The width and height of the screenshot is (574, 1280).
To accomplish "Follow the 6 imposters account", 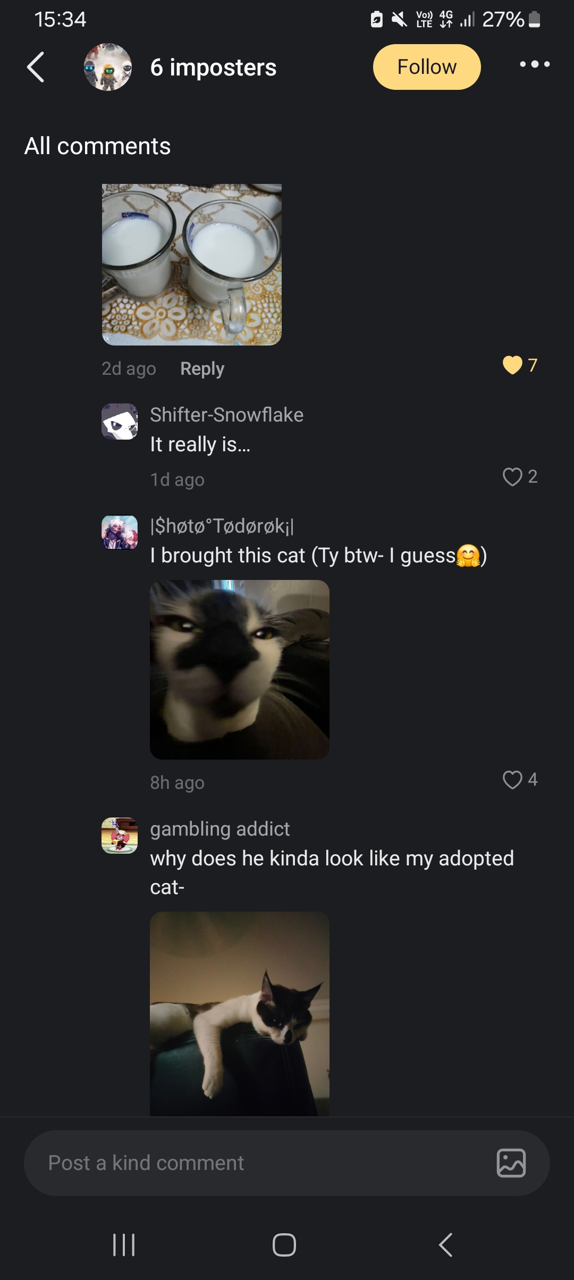I will pos(427,67).
